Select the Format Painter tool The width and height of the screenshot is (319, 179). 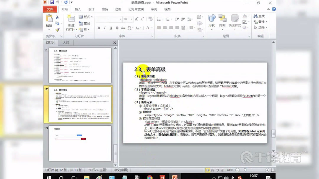(x=58, y=30)
